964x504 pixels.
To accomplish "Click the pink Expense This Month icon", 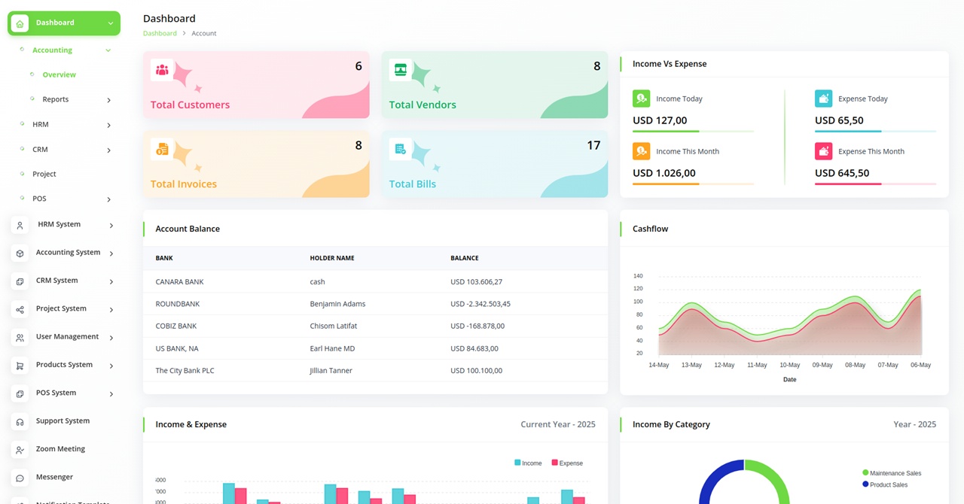I will tap(823, 151).
